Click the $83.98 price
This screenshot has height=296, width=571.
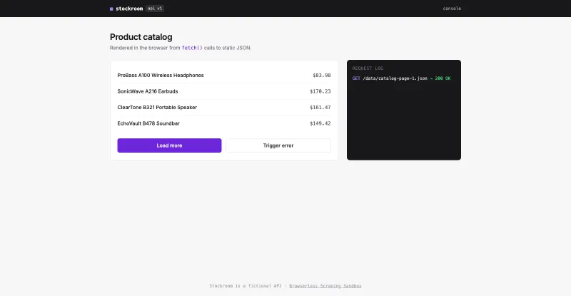tap(322, 76)
